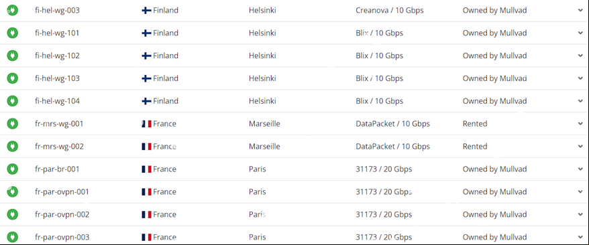The height and width of the screenshot is (245, 589).
Task: Click Finland flag in fi-hel-wg-102 row
Action: (146, 56)
